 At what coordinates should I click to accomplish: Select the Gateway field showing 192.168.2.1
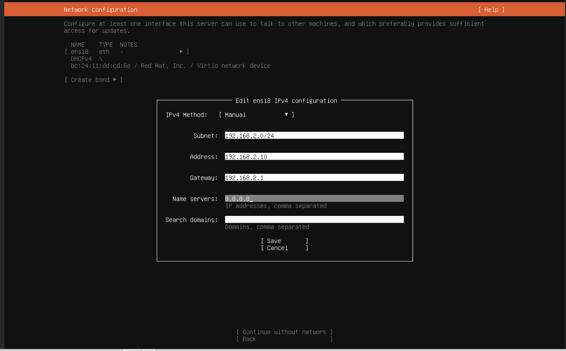point(314,177)
